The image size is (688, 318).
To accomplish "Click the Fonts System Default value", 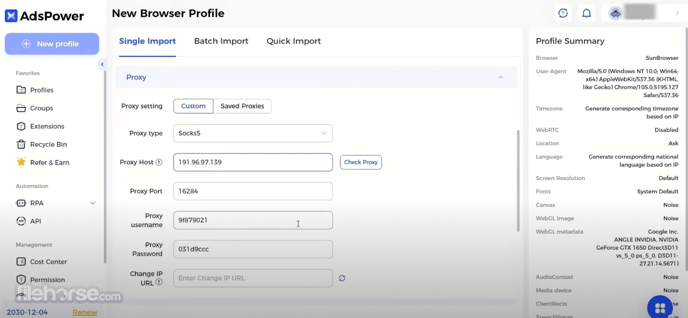I will point(658,192).
